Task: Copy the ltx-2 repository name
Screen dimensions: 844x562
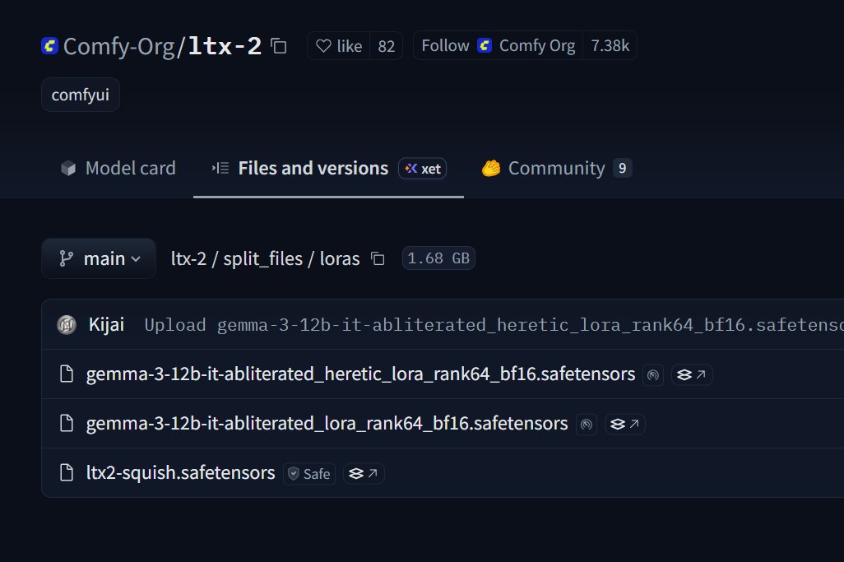Action: point(278,47)
